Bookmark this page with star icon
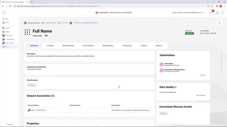 212,6
